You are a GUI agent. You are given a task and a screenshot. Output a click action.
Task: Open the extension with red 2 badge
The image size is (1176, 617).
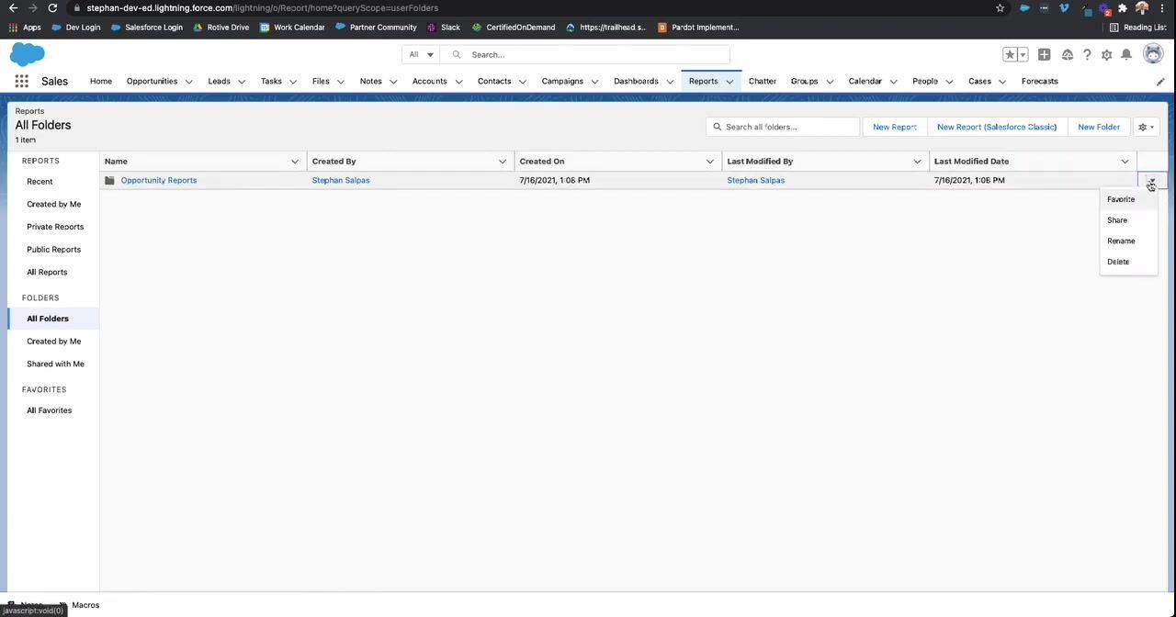[1104, 9]
